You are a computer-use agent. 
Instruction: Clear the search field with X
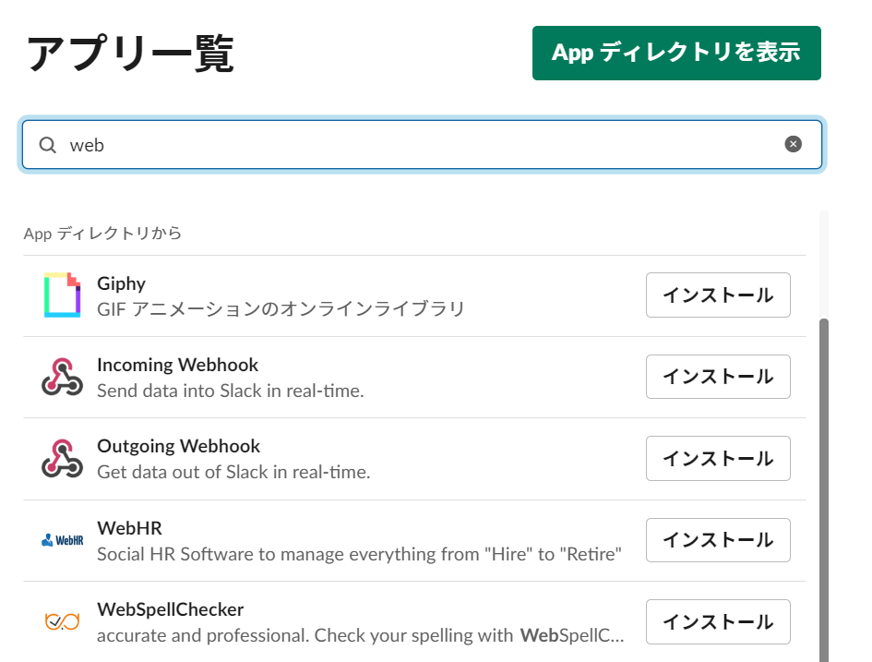(793, 144)
